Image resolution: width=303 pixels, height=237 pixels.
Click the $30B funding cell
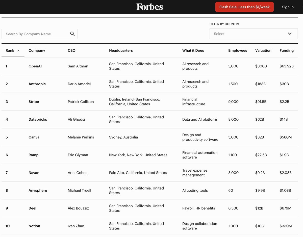284,84
